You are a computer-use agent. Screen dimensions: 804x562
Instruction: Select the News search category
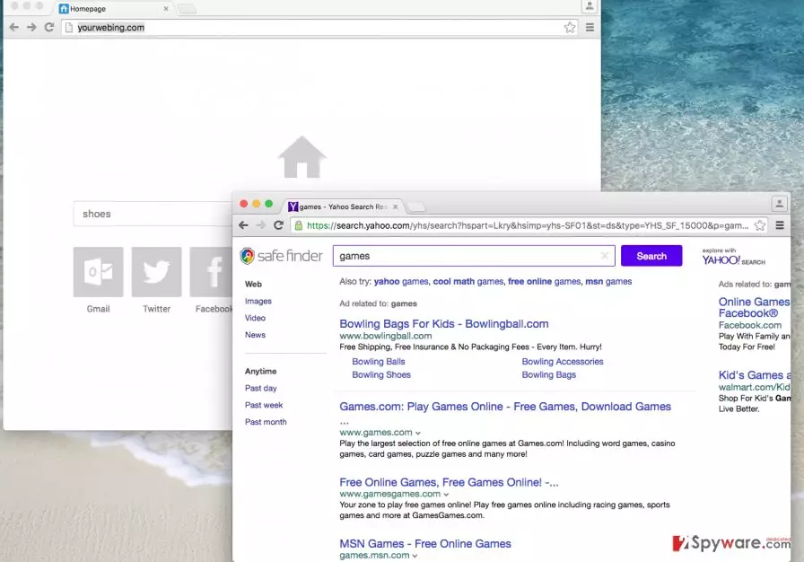pos(255,335)
